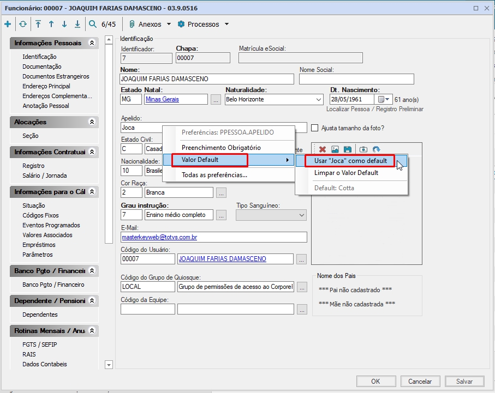The height and width of the screenshot is (393, 495).
Task: Click the OK button
Action: click(375, 382)
